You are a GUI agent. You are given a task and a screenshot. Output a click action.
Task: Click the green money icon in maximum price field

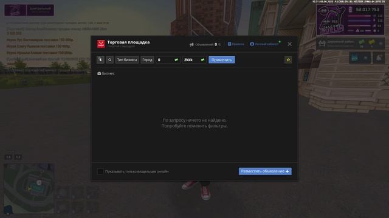(x=202, y=60)
